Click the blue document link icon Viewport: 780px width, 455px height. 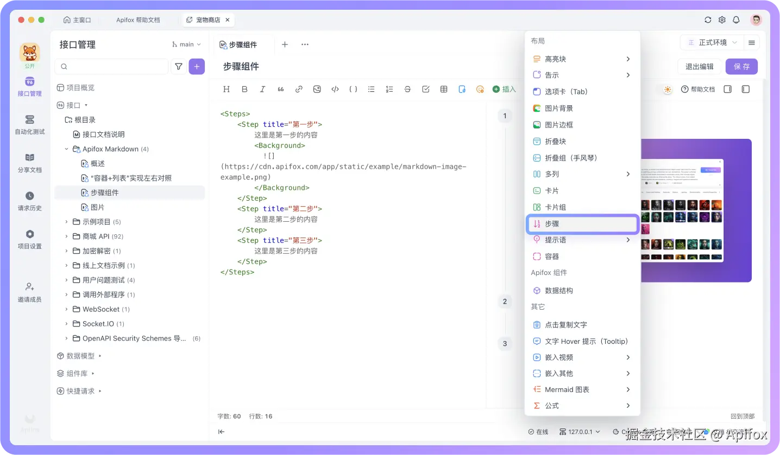click(462, 89)
